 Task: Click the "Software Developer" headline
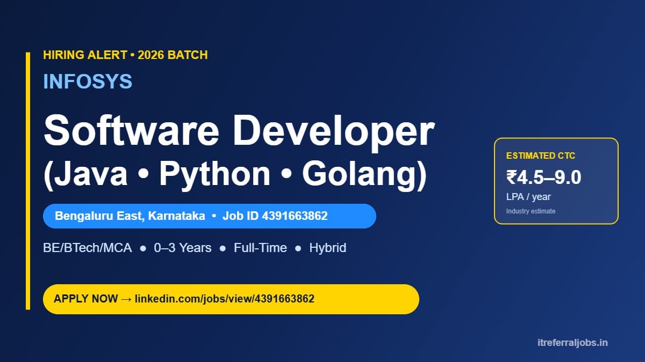pyautogui.click(x=239, y=131)
